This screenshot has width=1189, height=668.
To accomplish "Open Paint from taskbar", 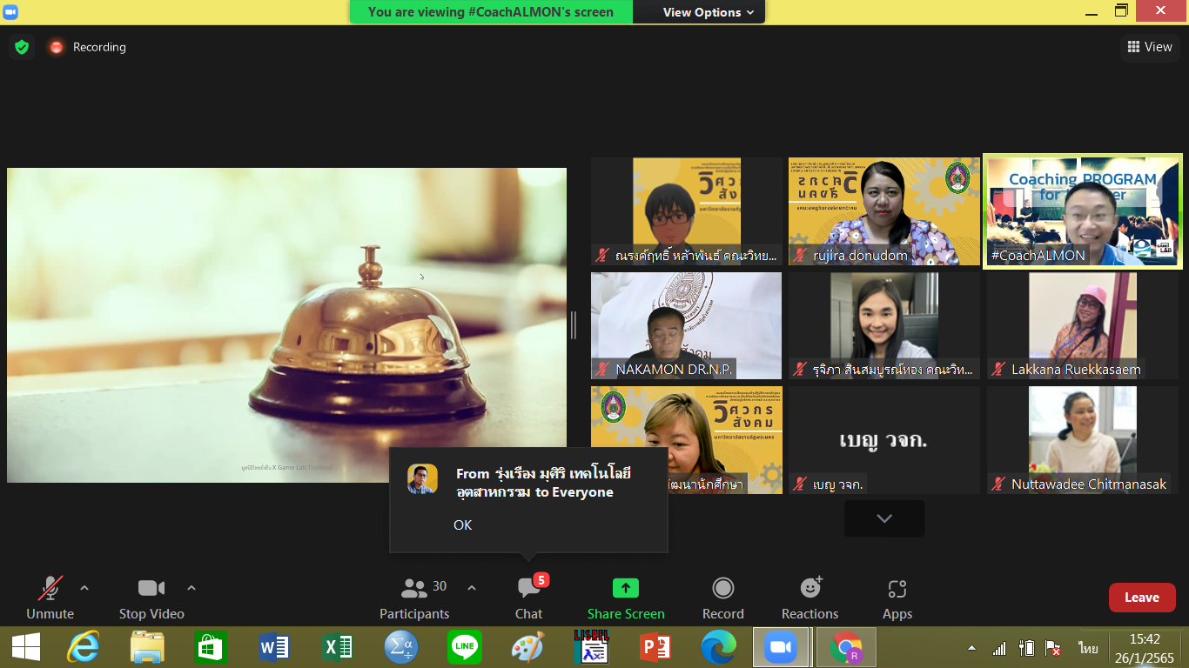I will tap(527, 647).
